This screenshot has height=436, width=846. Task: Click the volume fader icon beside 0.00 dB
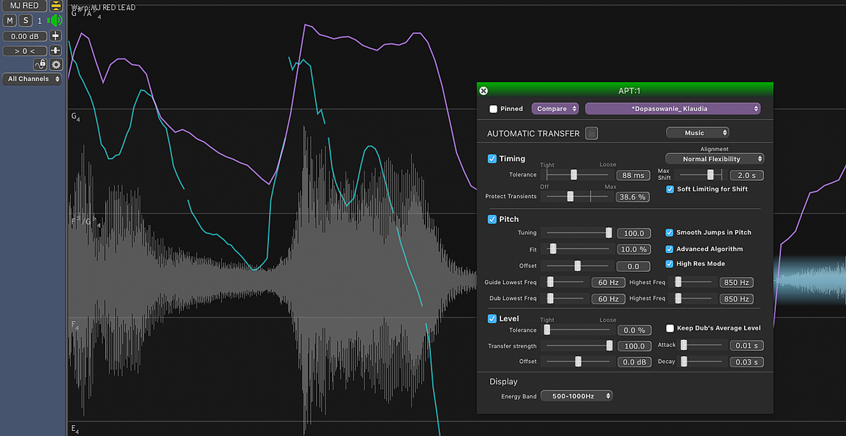pos(56,36)
